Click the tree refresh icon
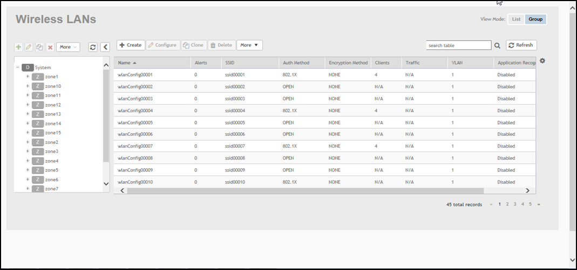This screenshot has width=577, height=270. click(x=93, y=47)
